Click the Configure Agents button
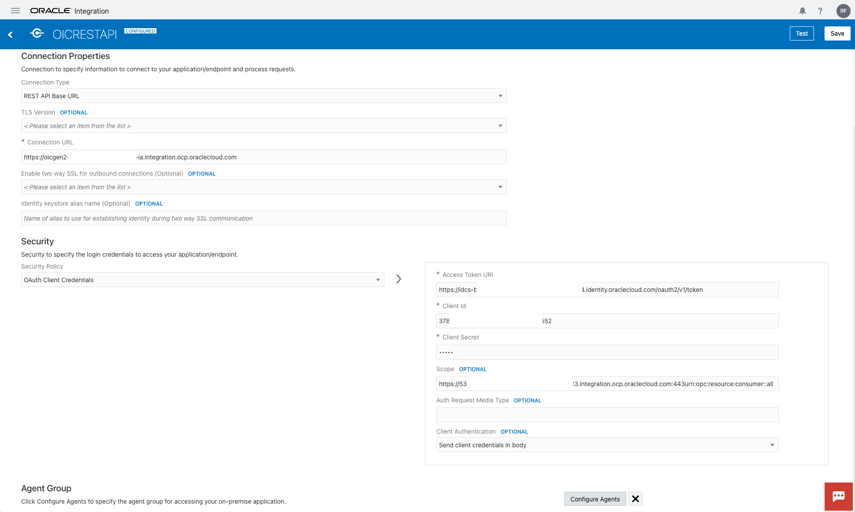The height and width of the screenshot is (512, 855). click(595, 499)
